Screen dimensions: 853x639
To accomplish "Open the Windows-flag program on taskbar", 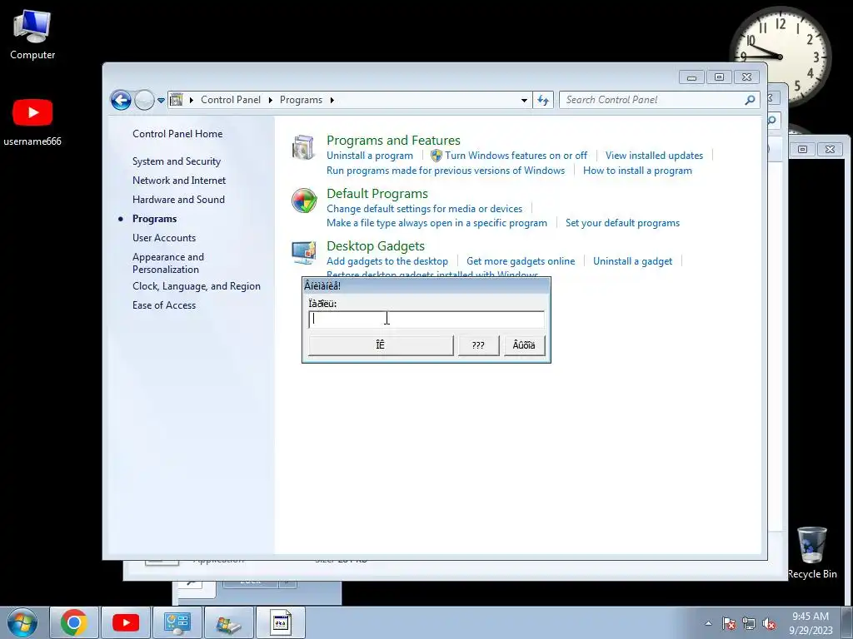I will [x=228, y=622].
